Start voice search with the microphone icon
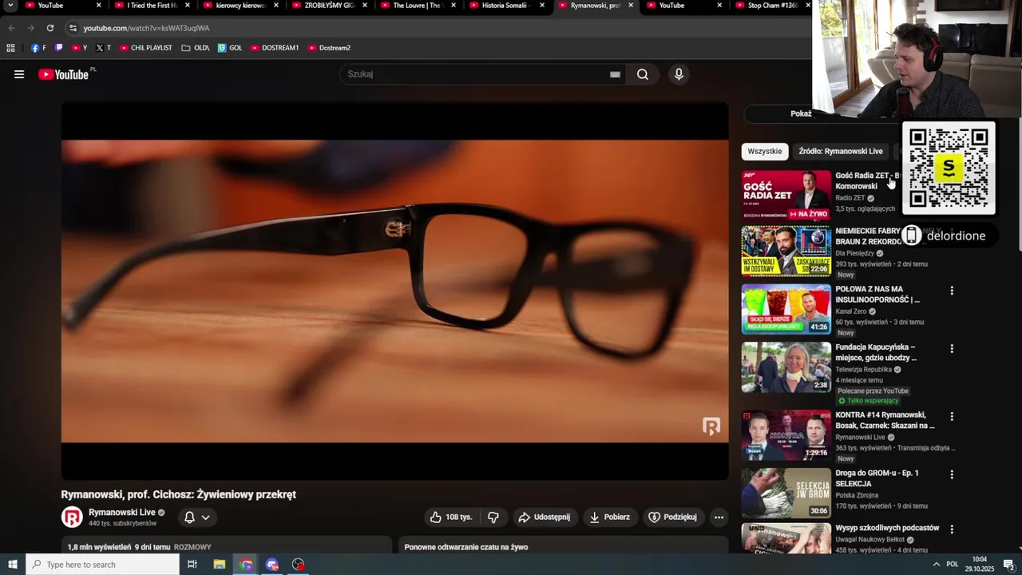Image resolution: width=1022 pixels, height=575 pixels. [679, 74]
